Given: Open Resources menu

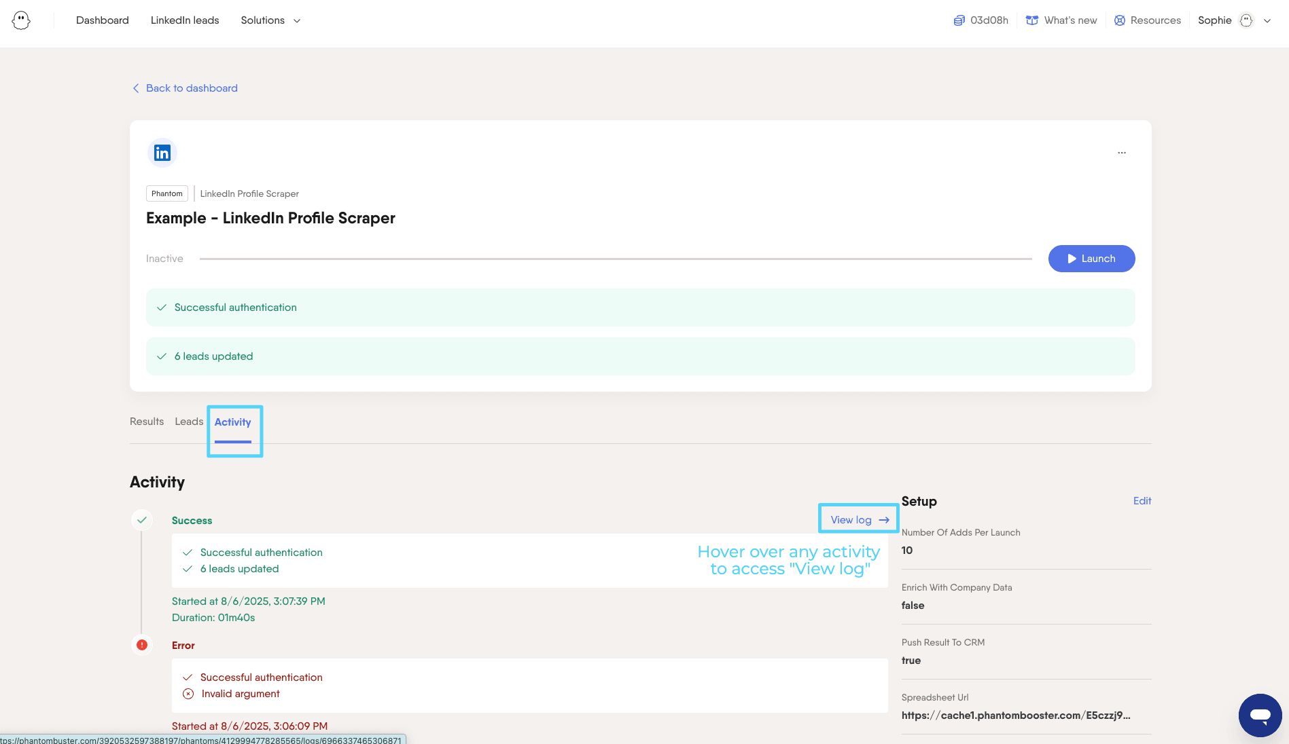Looking at the screenshot, I should click(x=1155, y=20).
